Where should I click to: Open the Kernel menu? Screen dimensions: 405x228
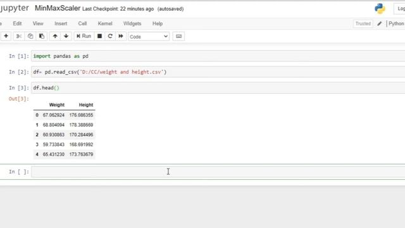click(x=105, y=23)
